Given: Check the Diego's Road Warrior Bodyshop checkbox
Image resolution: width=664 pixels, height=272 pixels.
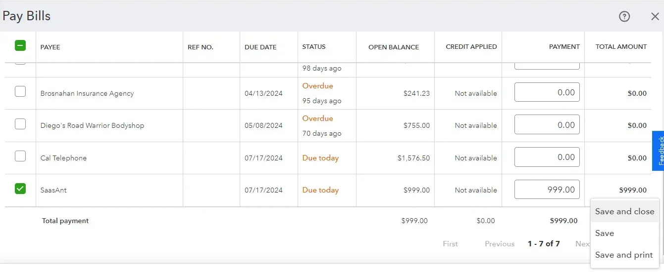Looking at the screenshot, I should tap(20, 124).
